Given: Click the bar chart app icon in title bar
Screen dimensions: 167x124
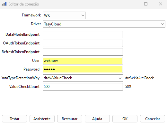Looking at the screenshot, I should pyautogui.click(x=4, y=4).
